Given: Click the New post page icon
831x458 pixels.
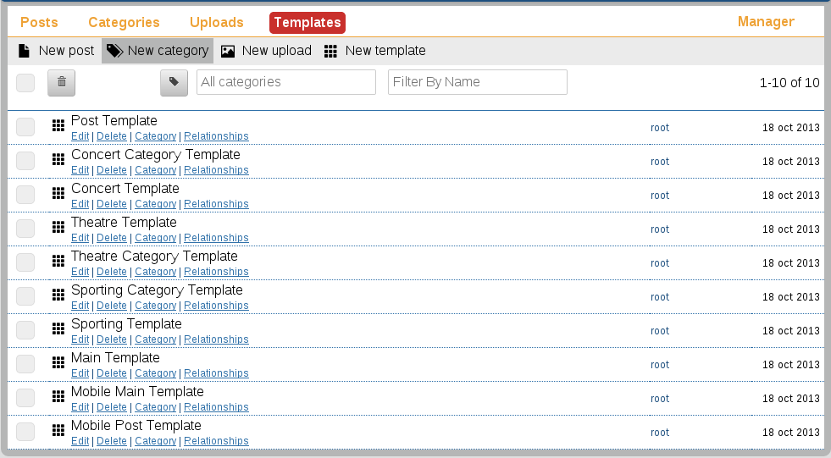Looking at the screenshot, I should 24,51.
